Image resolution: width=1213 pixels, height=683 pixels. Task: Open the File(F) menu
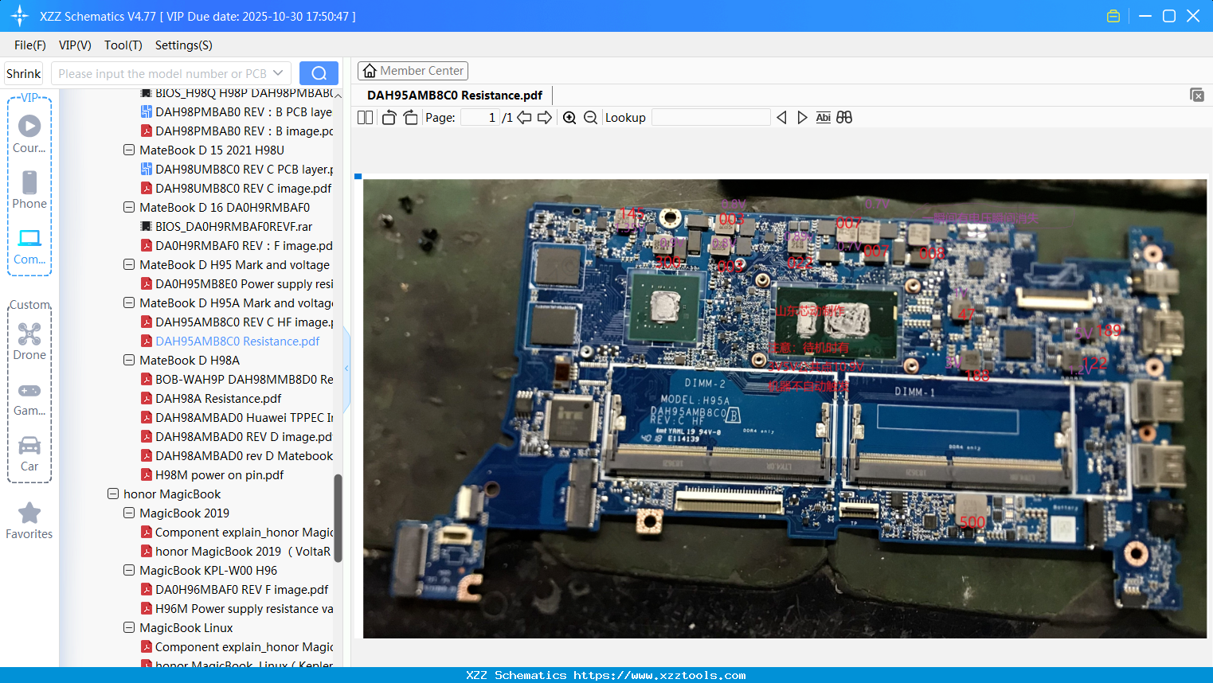(30, 45)
